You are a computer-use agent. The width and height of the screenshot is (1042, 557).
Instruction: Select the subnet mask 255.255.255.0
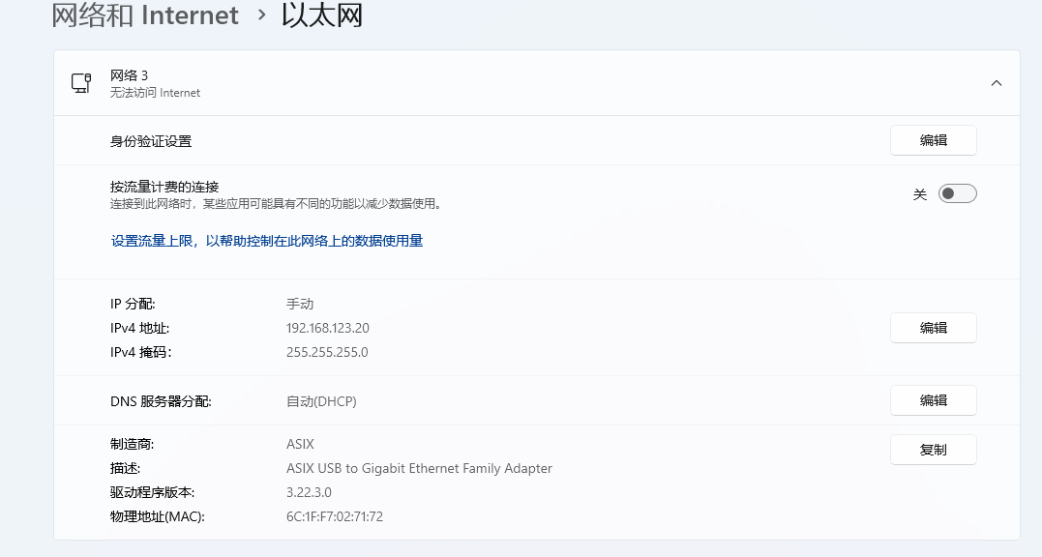point(327,352)
